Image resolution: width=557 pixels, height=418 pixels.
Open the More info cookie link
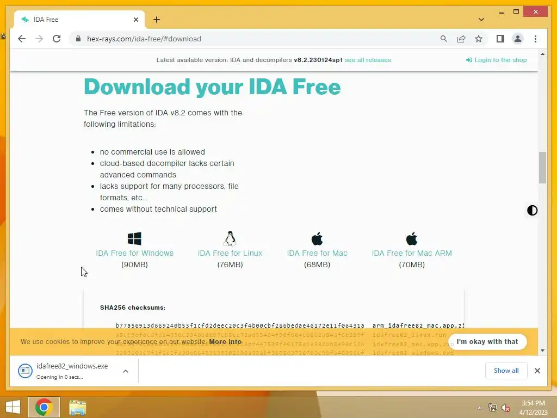(225, 342)
